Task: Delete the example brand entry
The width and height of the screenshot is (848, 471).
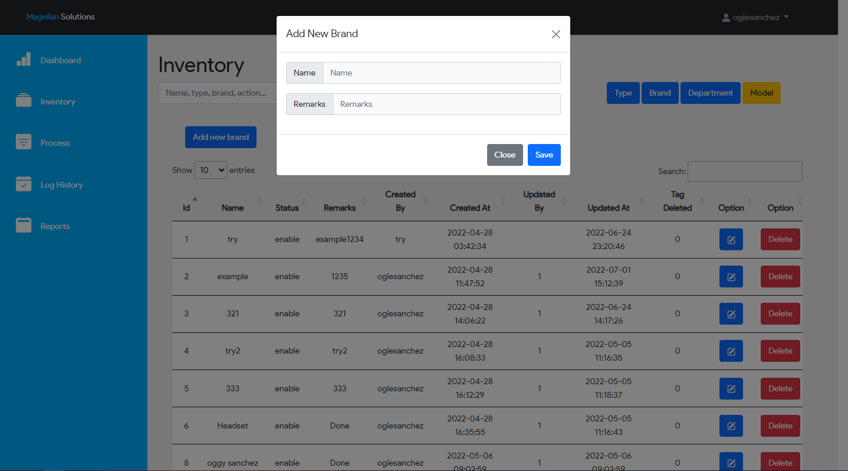Action: pos(780,276)
